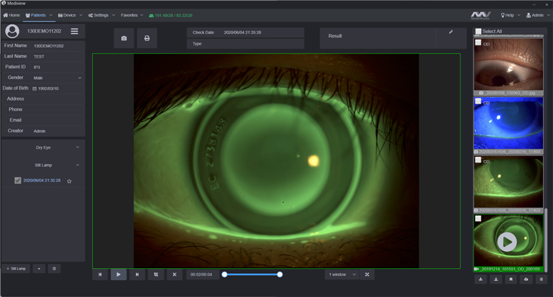Skip to next frame in video player

pos(137,274)
